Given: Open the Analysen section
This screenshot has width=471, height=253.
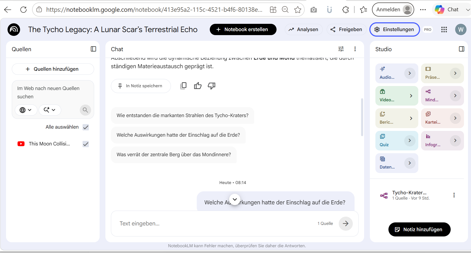Looking at the screenshot, I should click(x=304, y=30).
